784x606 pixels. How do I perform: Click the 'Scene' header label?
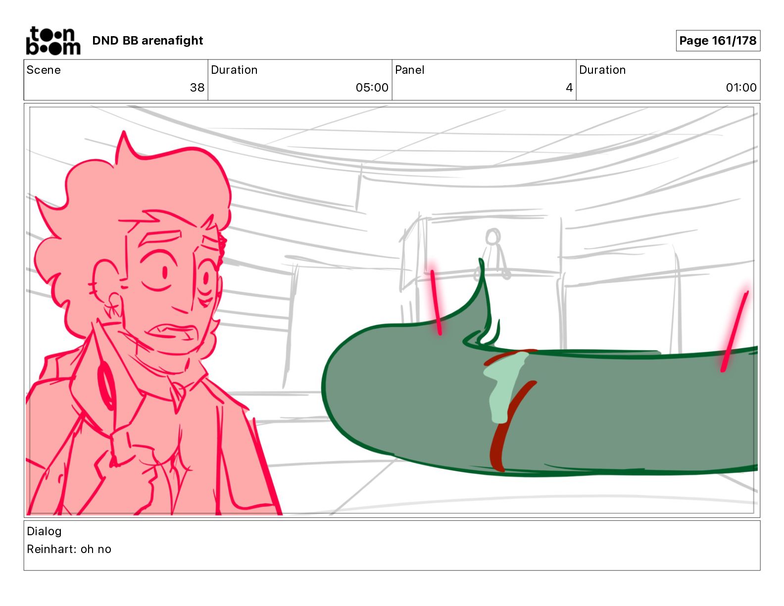(x=44, y=70)
